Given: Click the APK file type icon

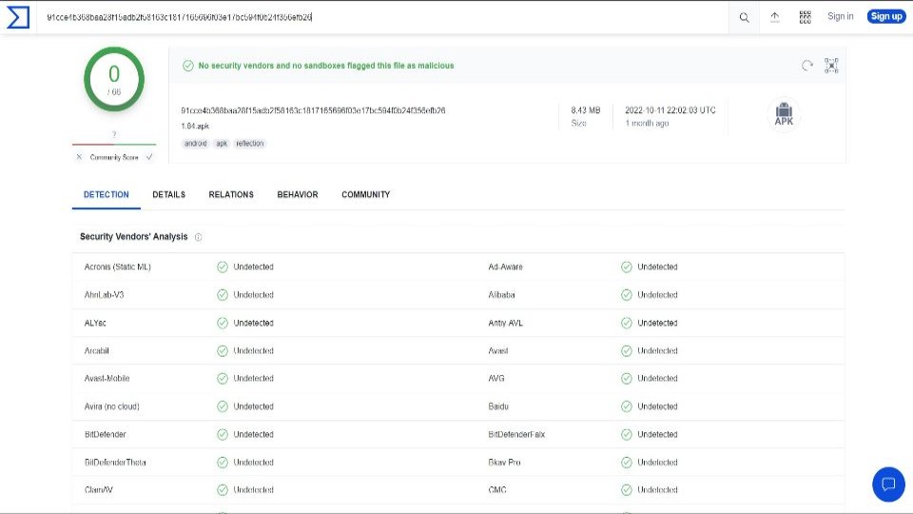Looking at the screenshot, I should [x=784, y=114].
